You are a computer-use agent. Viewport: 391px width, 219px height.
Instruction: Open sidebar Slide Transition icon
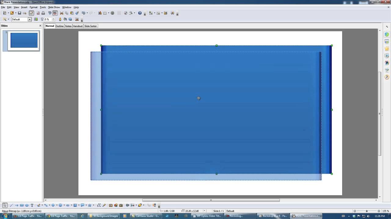click(x=387, y=56)
